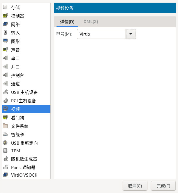This screenshot has height=193, width=178.
Task: Click the Smartcard (智能卡) icon
Action: tap(5, 135)
